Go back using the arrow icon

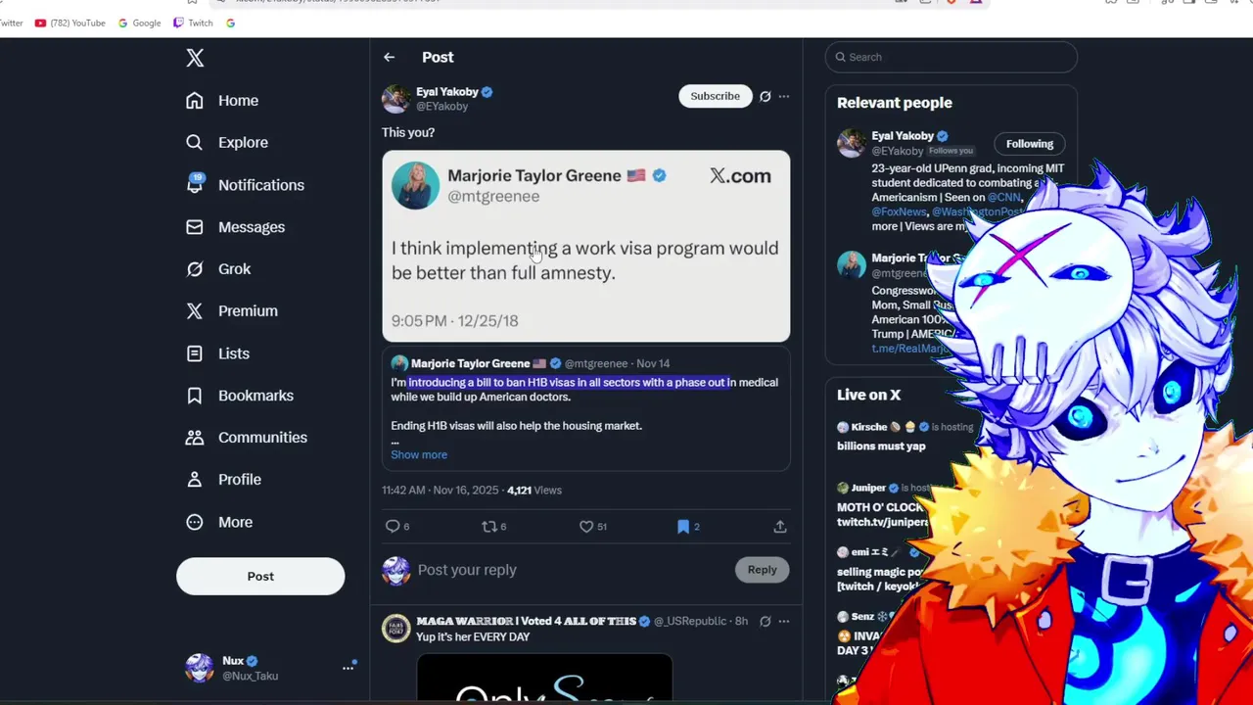point(390,58)
